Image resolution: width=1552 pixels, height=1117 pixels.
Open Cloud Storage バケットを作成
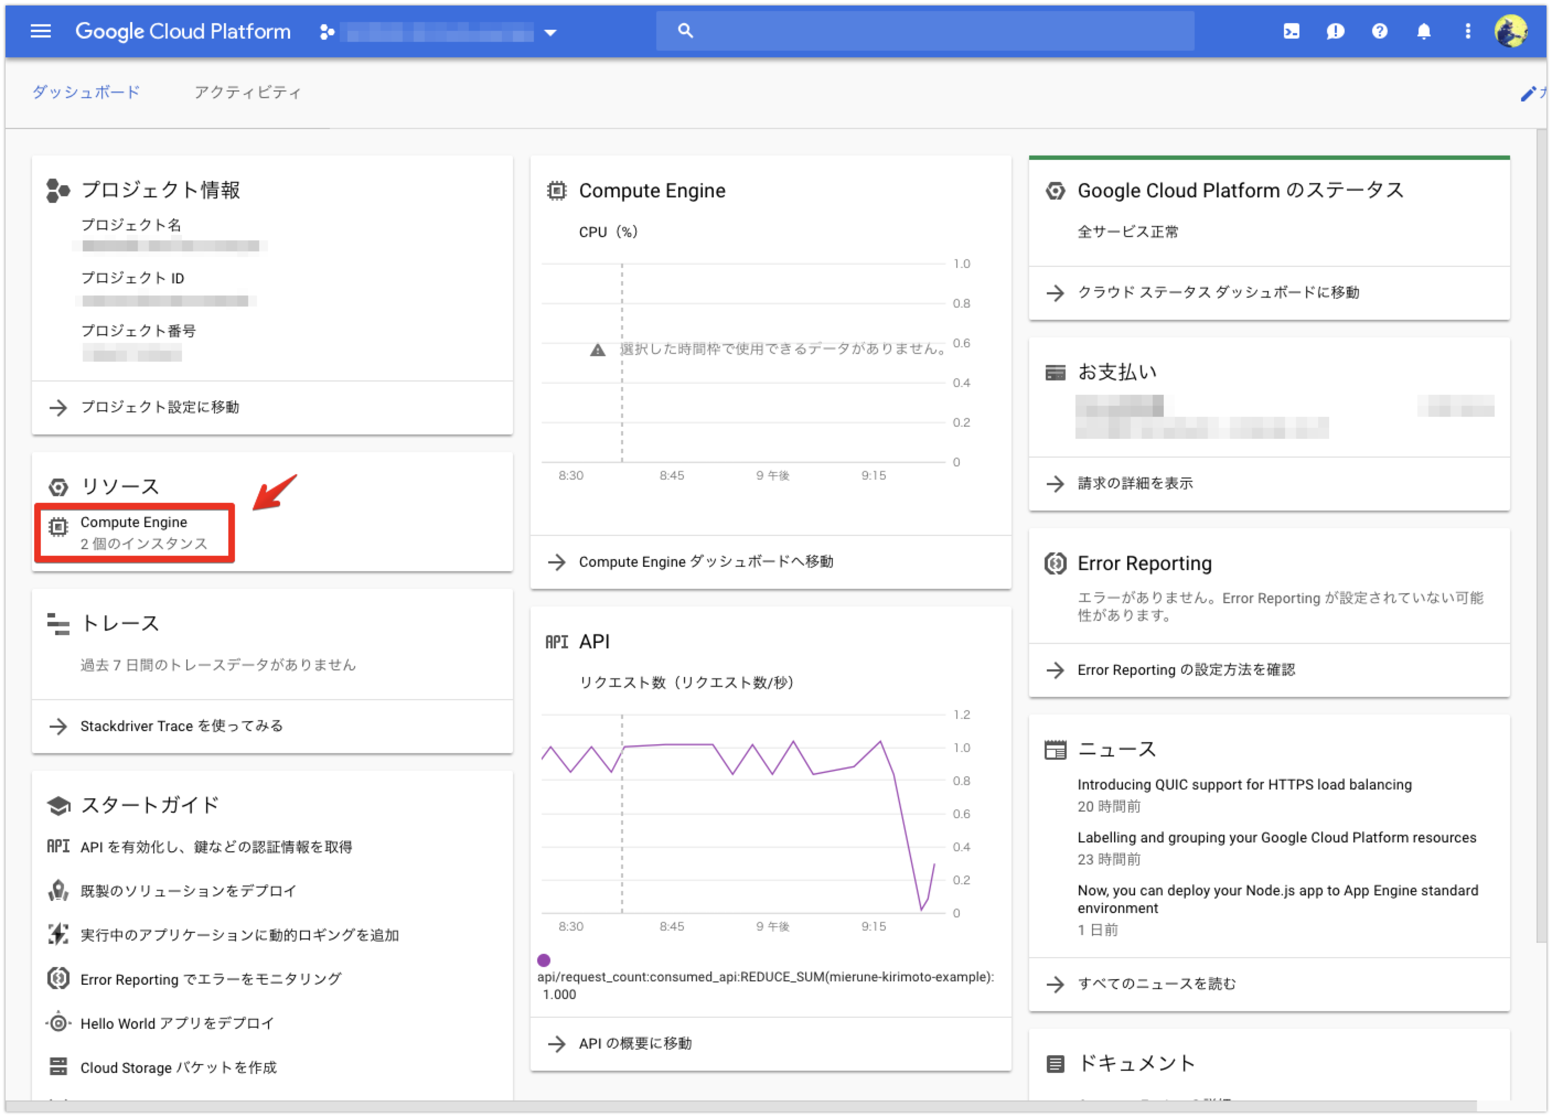pyautogui.click(x=178, y=1068)
